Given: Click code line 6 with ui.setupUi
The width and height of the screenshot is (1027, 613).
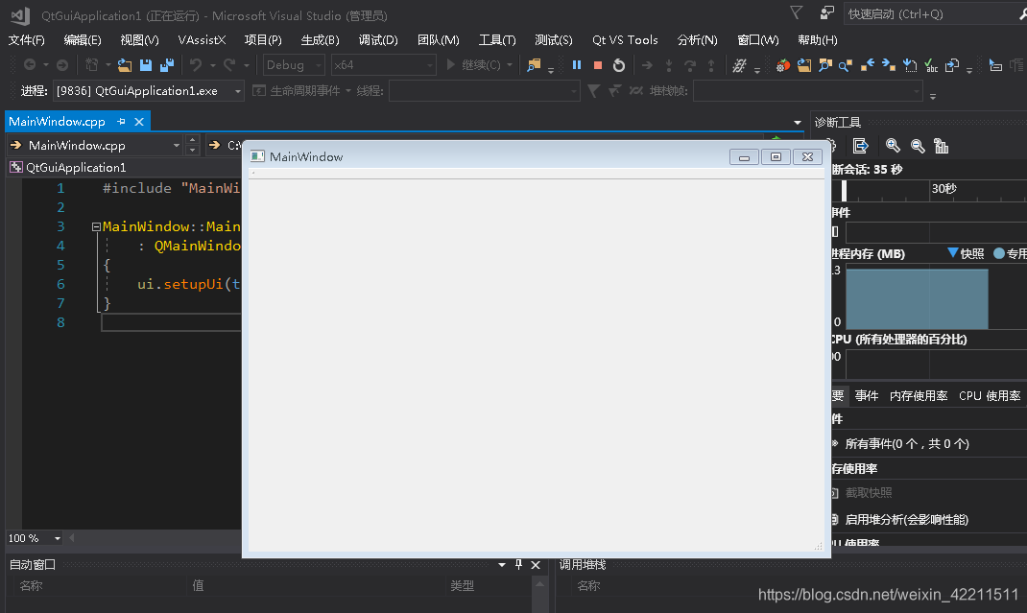Looking at the screenshot, I should [x=189, y=284].
